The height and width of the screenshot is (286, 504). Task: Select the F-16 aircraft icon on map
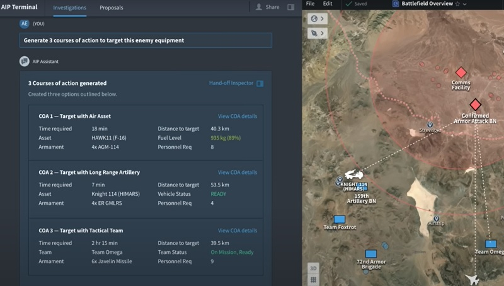click(471, 278)
